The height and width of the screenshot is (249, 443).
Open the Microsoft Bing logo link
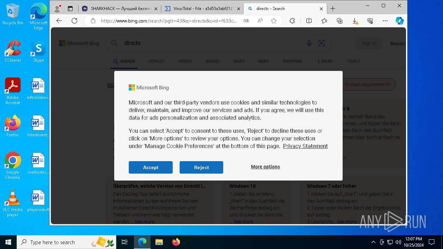tap(79, 43)
